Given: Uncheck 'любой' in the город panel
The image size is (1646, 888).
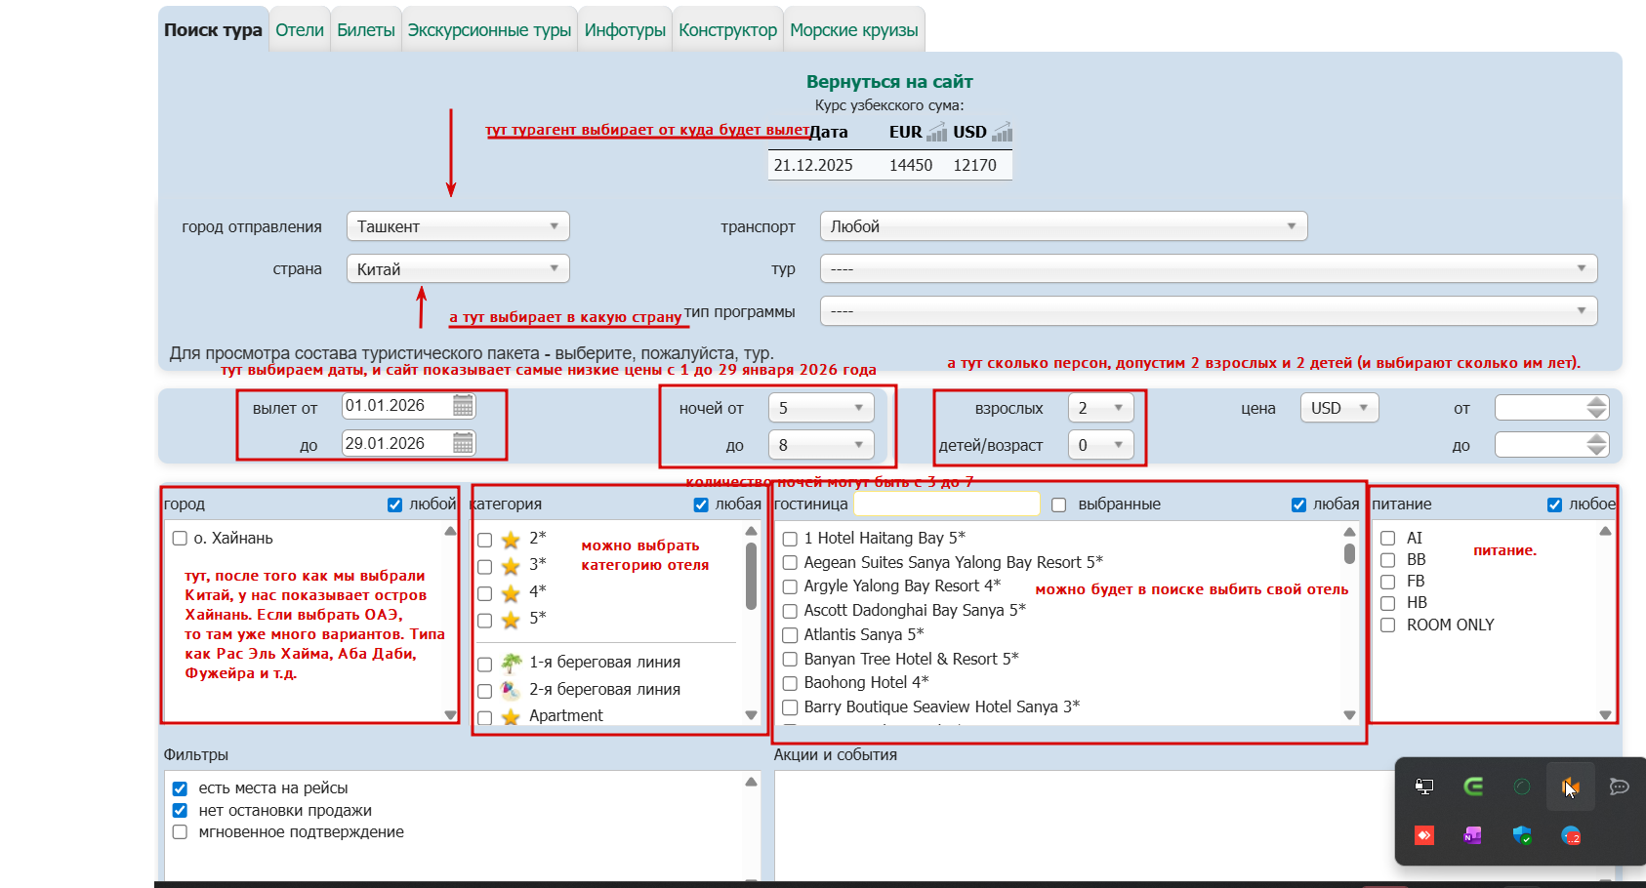Looking at the screenshot, I should point(394,505).
